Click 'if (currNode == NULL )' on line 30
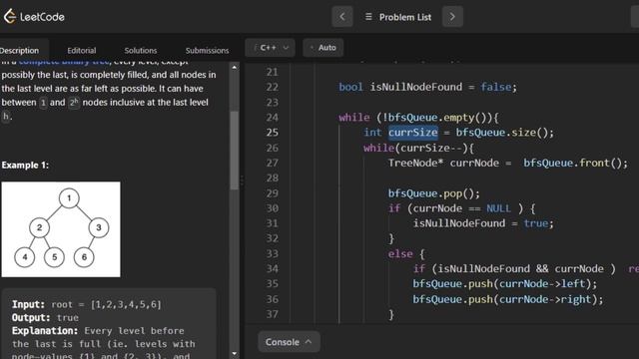This screenshot has width=639, height=359. (x=455, y=208)
